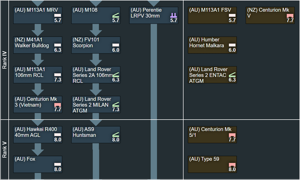
Task: Select the (NZ) FV101 Scorpion vehicle
Action: pyautogui.click(x=96, y=45)
